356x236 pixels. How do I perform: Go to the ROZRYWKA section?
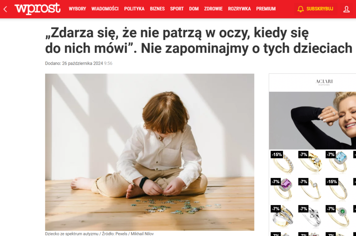(x=239, y=9)
